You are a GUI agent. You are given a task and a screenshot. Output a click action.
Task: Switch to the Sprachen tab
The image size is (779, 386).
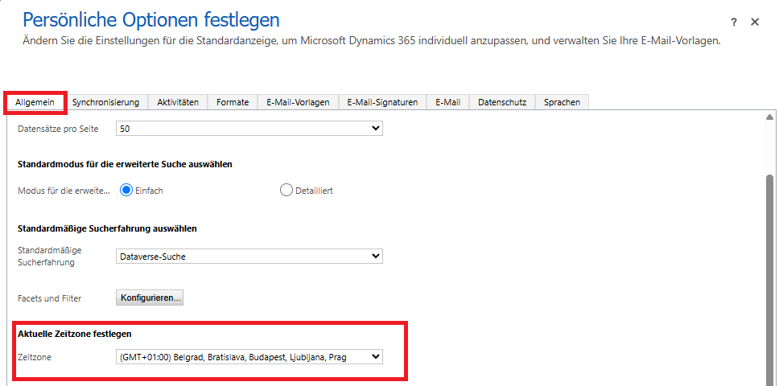(562, 102)
